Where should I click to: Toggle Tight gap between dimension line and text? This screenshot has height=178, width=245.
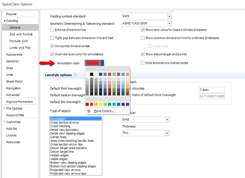(52, 38)
